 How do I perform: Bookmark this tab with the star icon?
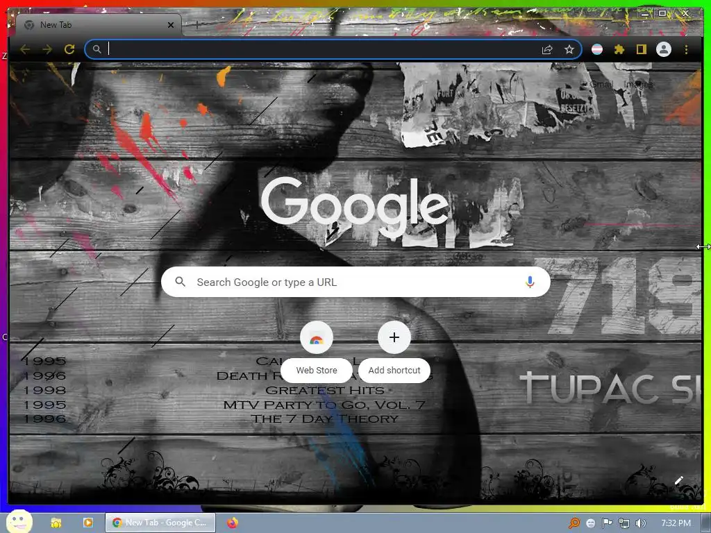569,49
